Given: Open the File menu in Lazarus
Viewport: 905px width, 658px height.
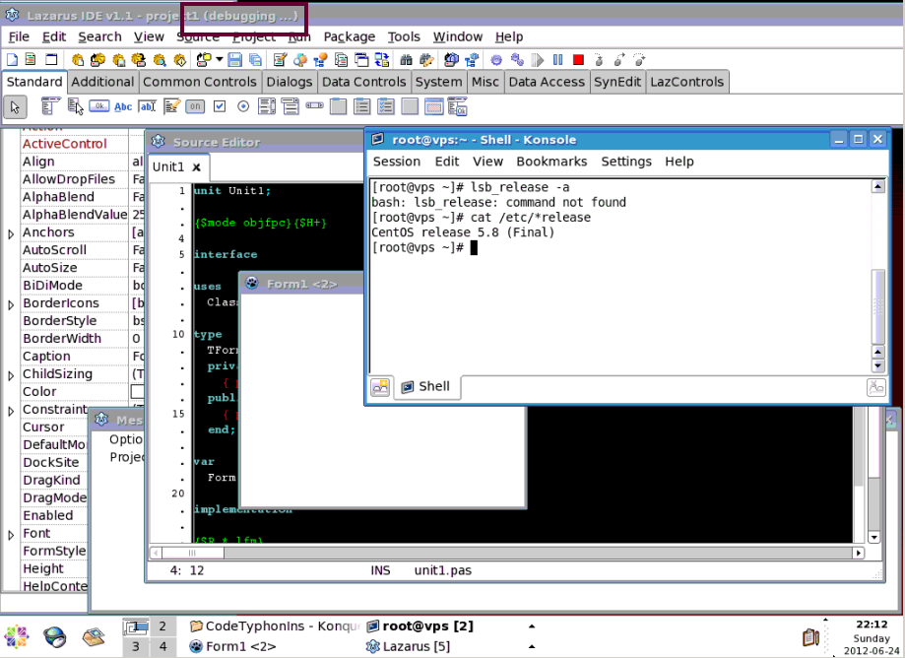Looking at the screenshot, I should click(x=19, y=37).
